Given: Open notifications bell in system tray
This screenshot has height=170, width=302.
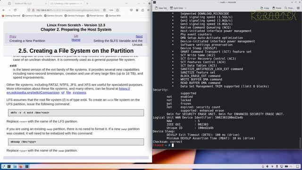Looking at the screenshot, I should click(x=263, y=166).
